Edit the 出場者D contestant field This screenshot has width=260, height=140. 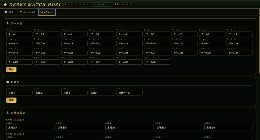coord(179,127)
